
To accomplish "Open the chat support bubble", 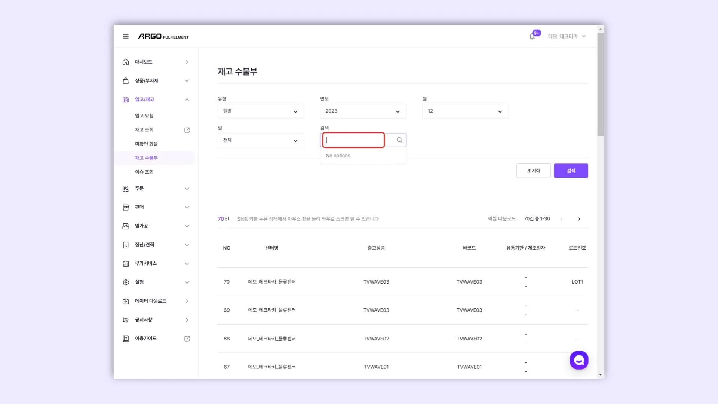I will click(579, 360).
